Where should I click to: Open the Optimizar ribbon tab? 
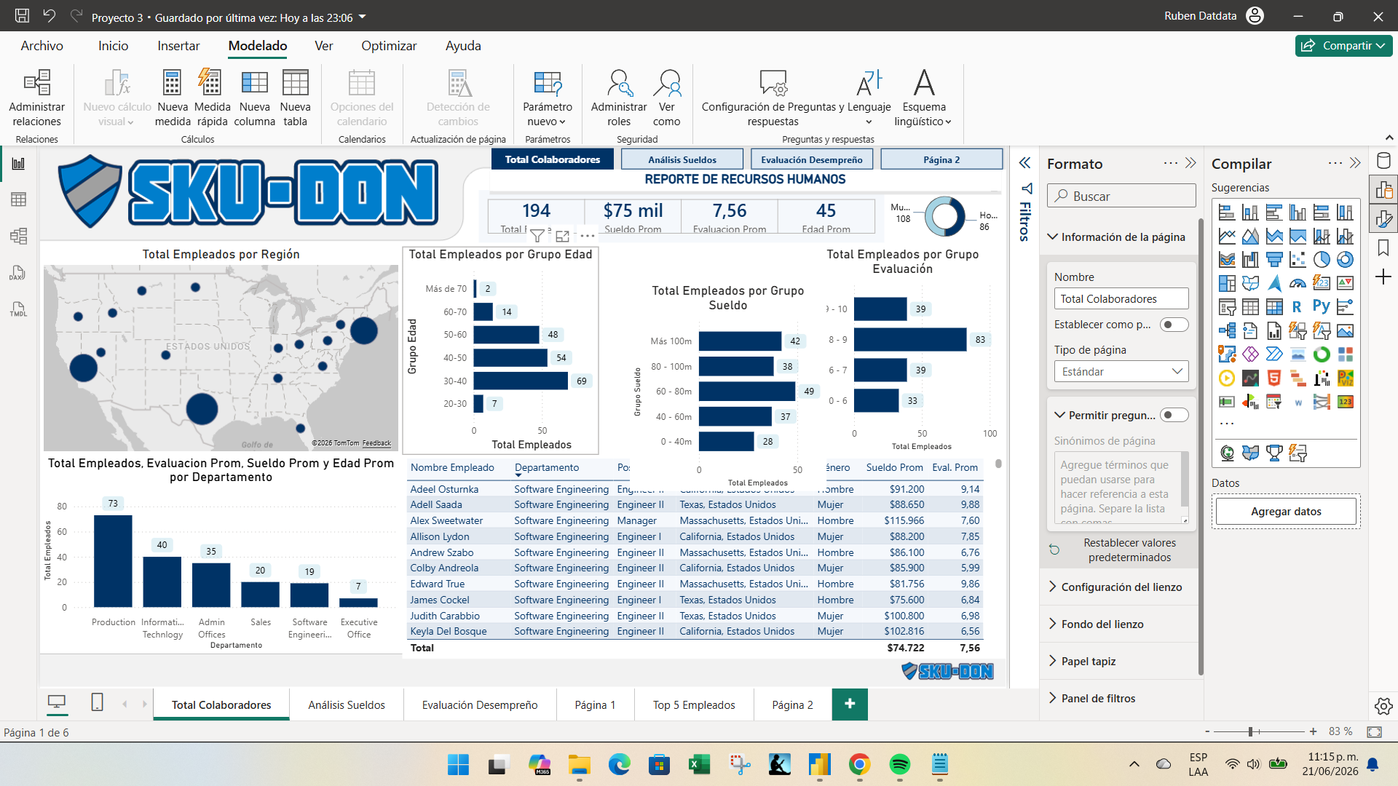point(389,46)
